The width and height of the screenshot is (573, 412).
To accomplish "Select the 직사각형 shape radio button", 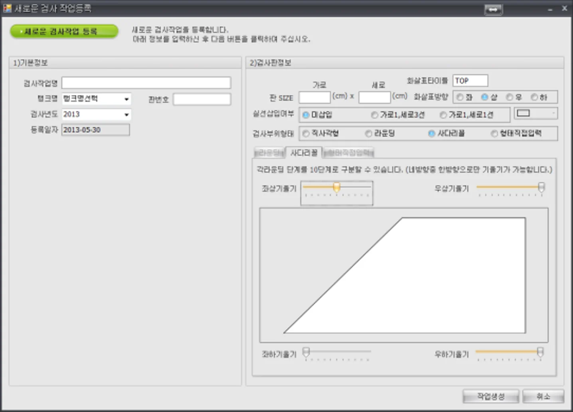I will tap(306, 133).
